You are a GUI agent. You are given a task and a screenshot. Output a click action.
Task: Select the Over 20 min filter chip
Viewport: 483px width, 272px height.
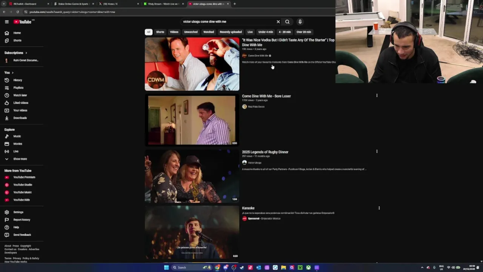[304, 32]
